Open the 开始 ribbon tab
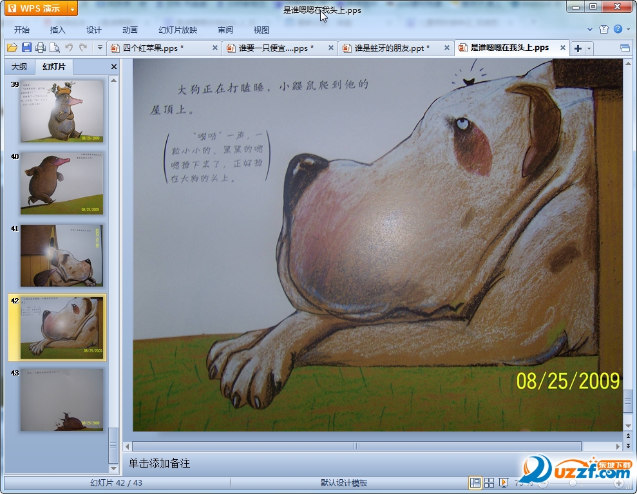The image size is (637, 494). [21, 30]
